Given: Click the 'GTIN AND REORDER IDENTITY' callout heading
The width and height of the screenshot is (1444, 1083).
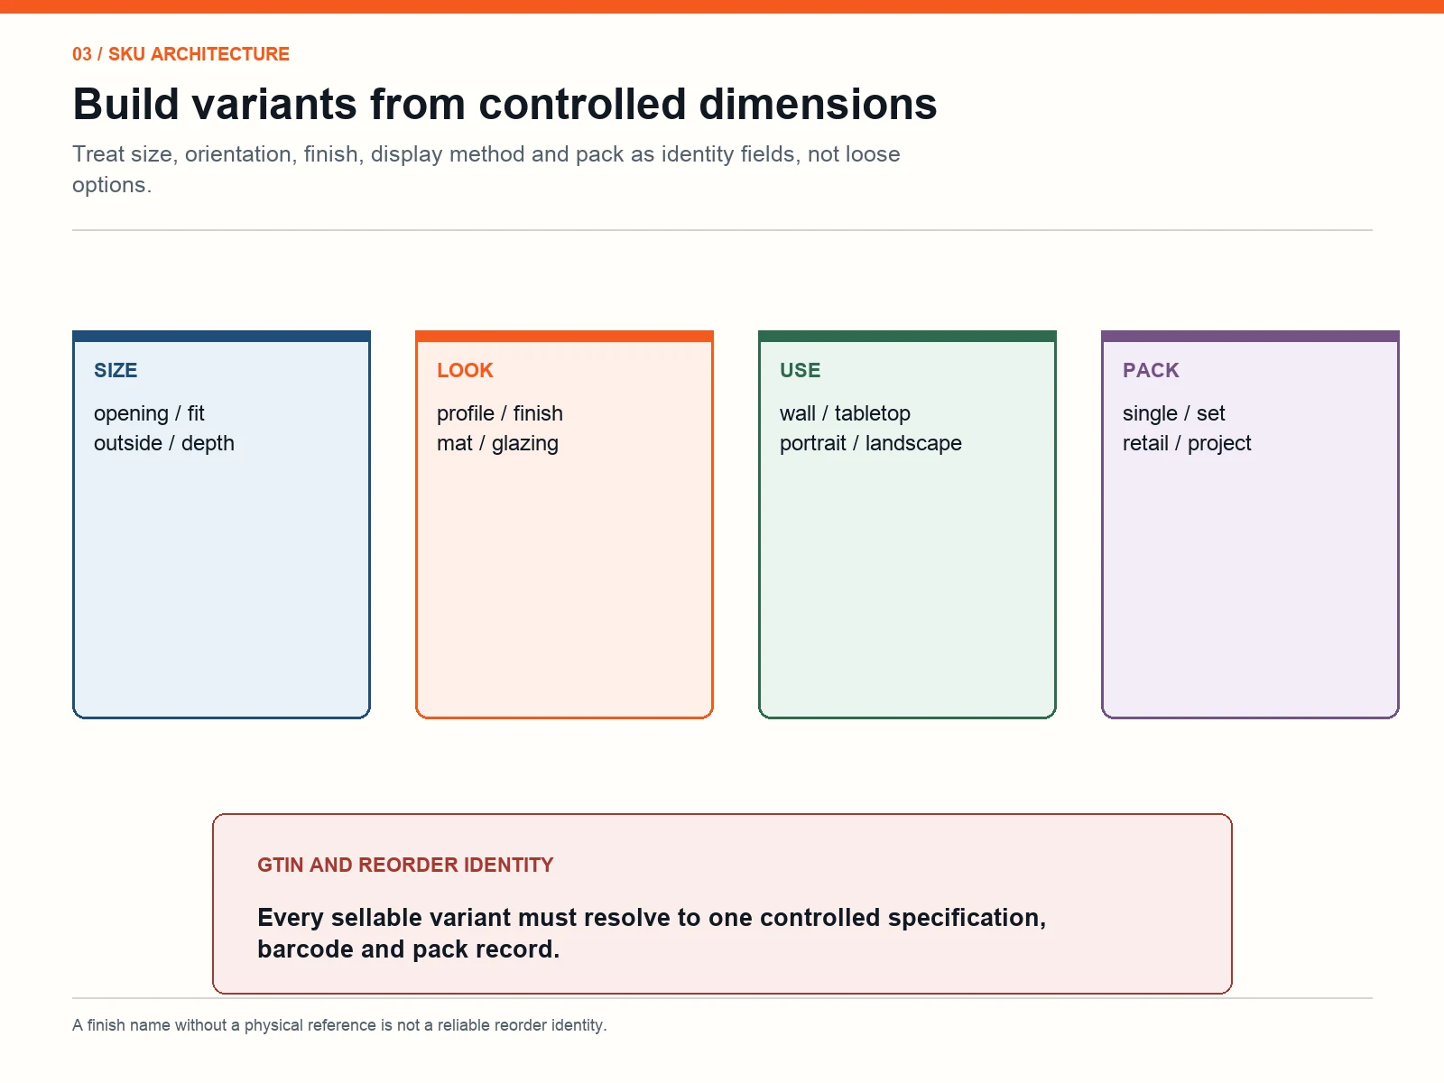Looking at the screenshot, I should 405,865.
